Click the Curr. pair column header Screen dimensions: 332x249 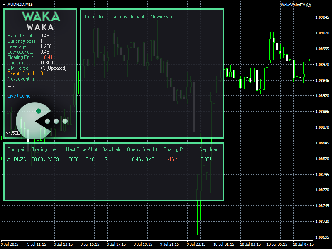[x=16, y=149]
